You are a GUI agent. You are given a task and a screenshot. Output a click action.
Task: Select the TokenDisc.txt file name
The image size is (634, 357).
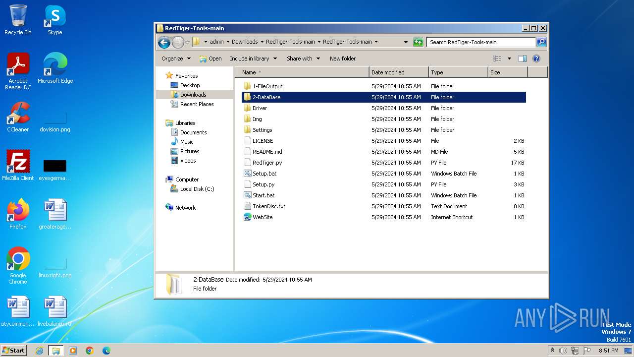[x=269, y=206]
